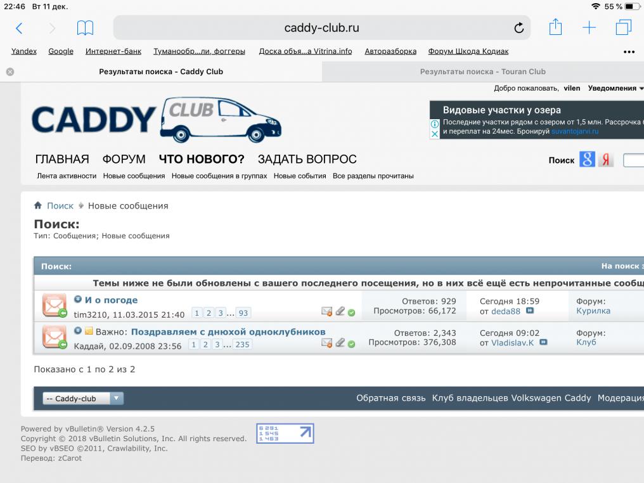This screenshot has width=644, height=483.
Task: Close the Caddy Club search results tab
Action: click(x=10, y=72)
